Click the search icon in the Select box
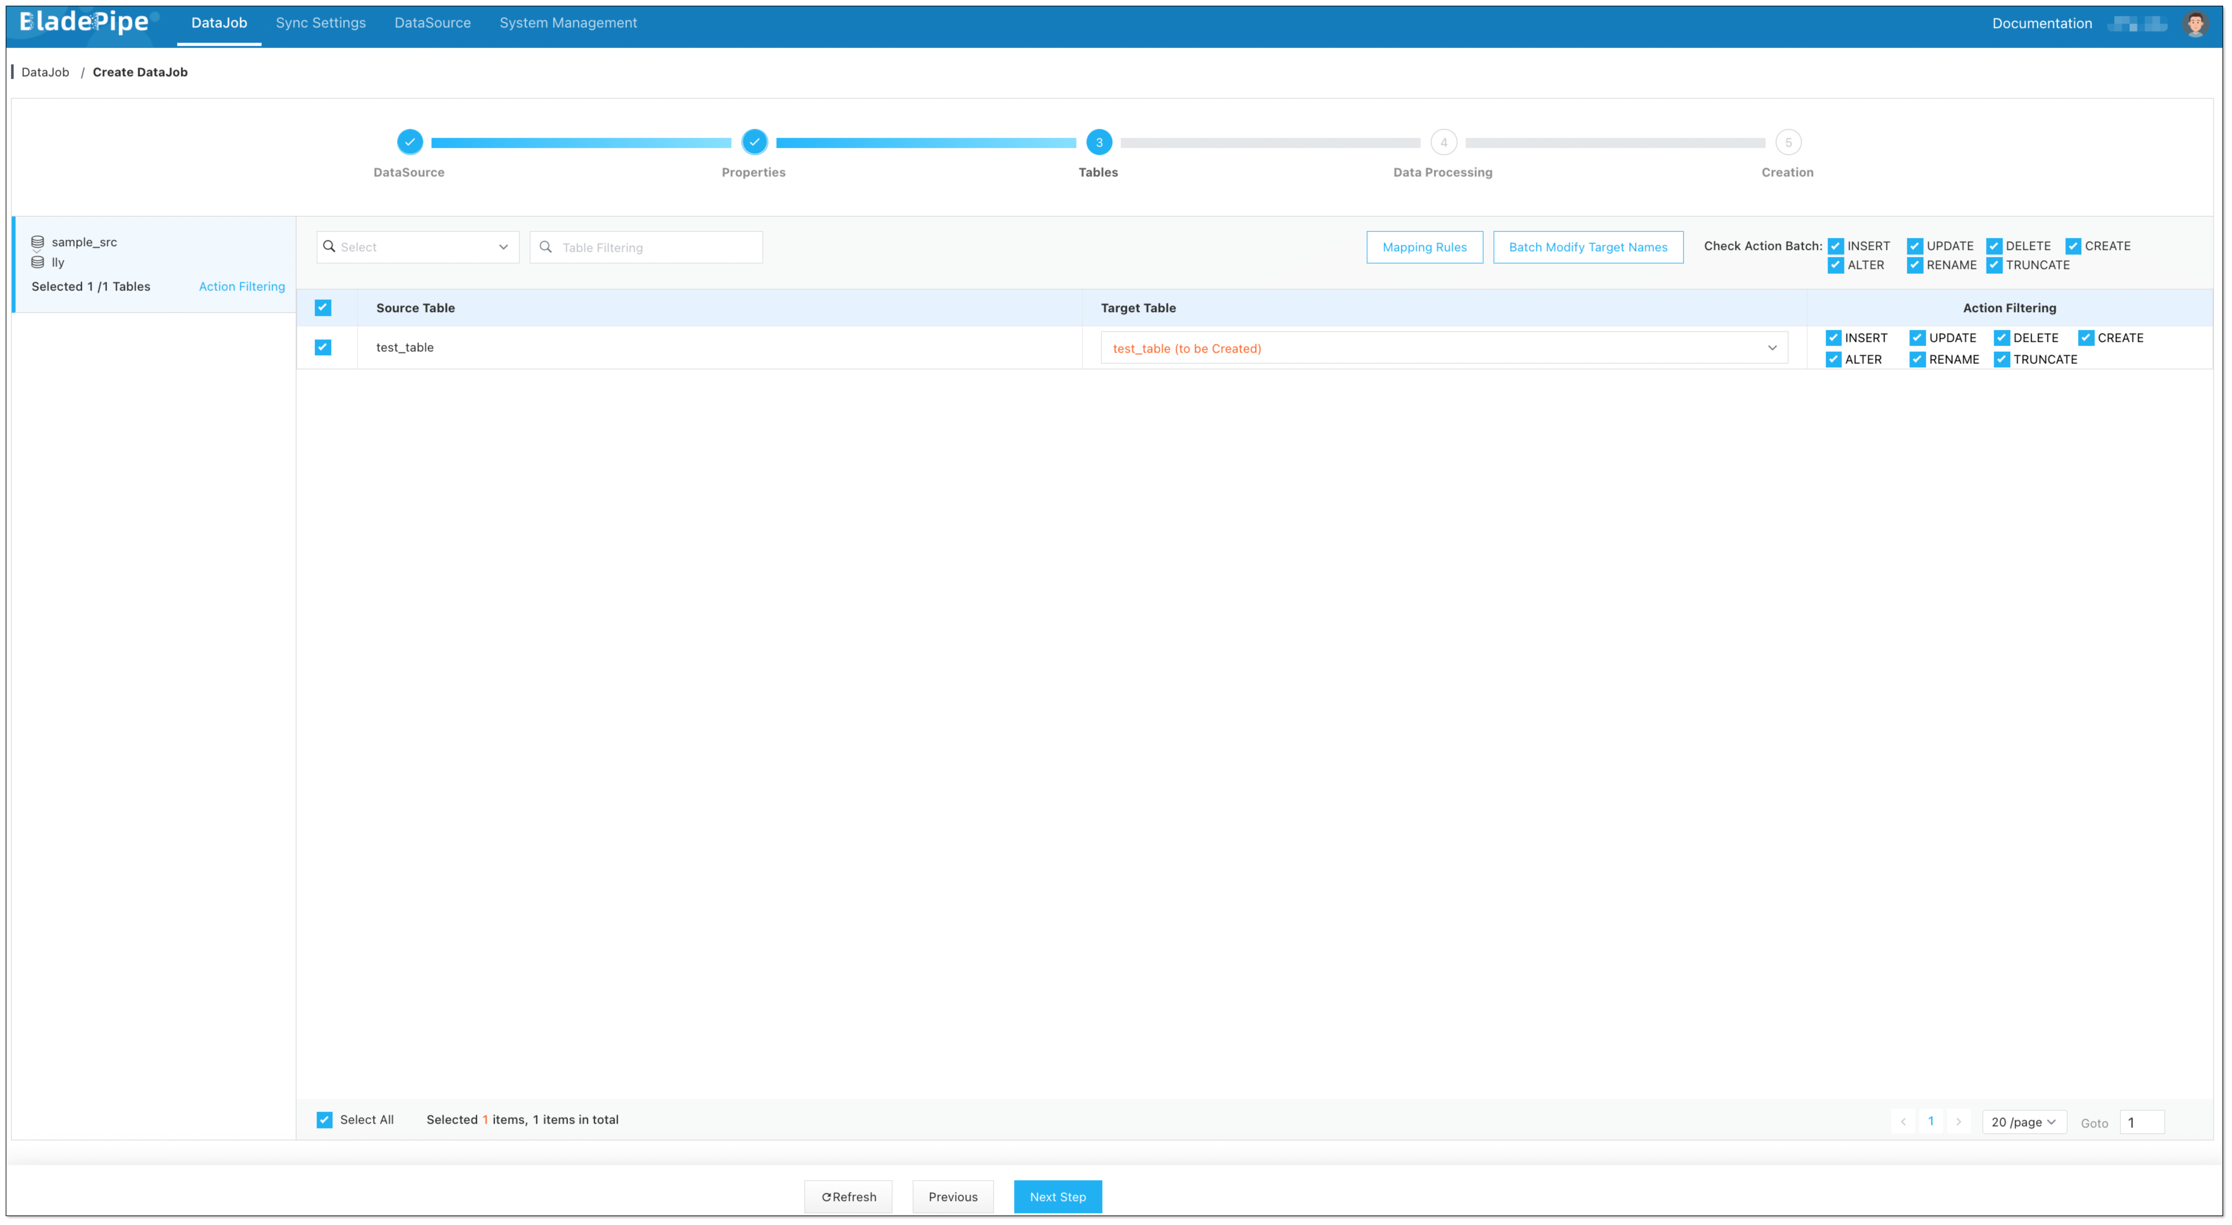Viewport: 2232px width, 1225px height. (330, 247)
